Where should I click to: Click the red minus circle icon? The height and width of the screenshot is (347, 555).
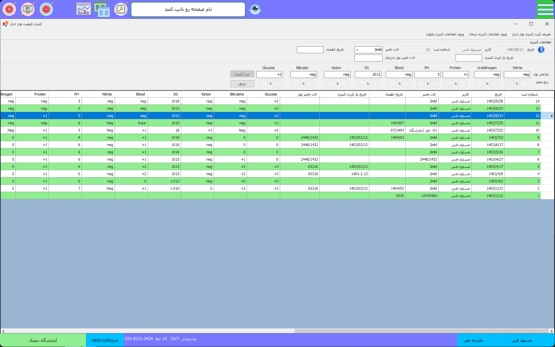[x=46, y=9]
